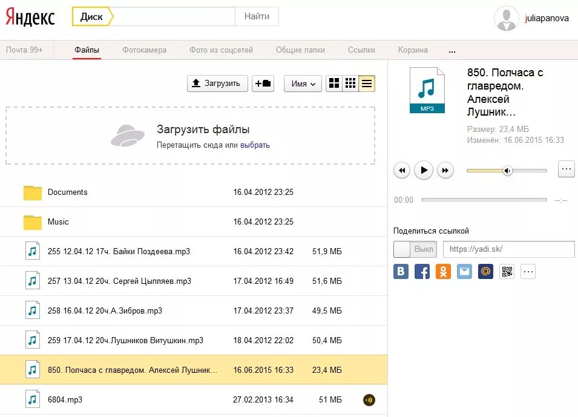Open the player more-options button
Viewport: 578px width, 417px height.
click(567, 169)
